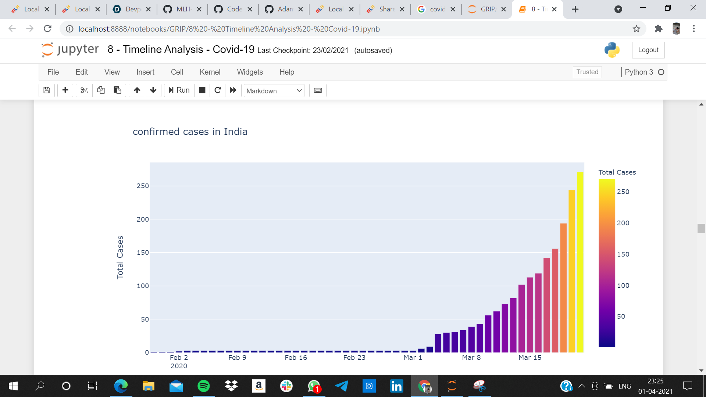
Task: Open the Kernel menu
Action: tap(210, 72)
